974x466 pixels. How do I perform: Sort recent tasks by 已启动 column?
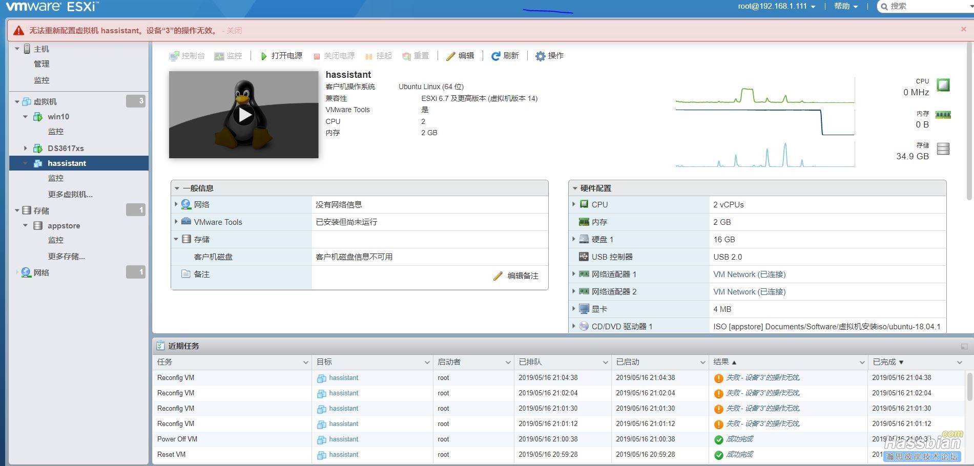660,362
